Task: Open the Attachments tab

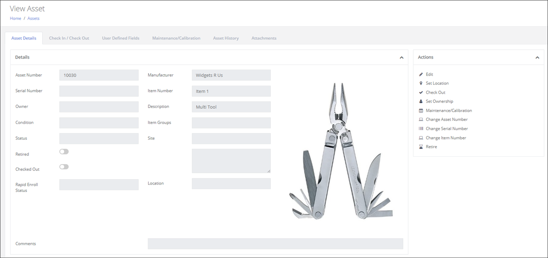Action: tap(264, 38)
